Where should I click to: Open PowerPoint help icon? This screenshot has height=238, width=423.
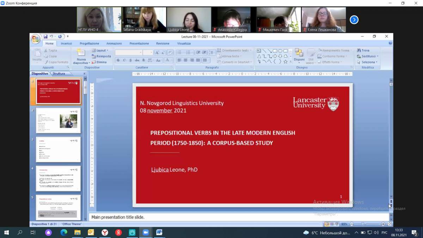(390, 43)
